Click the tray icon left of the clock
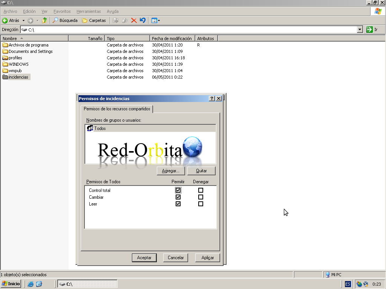The image size is (386, 289). pyautogui.click(x=366, y=284)
